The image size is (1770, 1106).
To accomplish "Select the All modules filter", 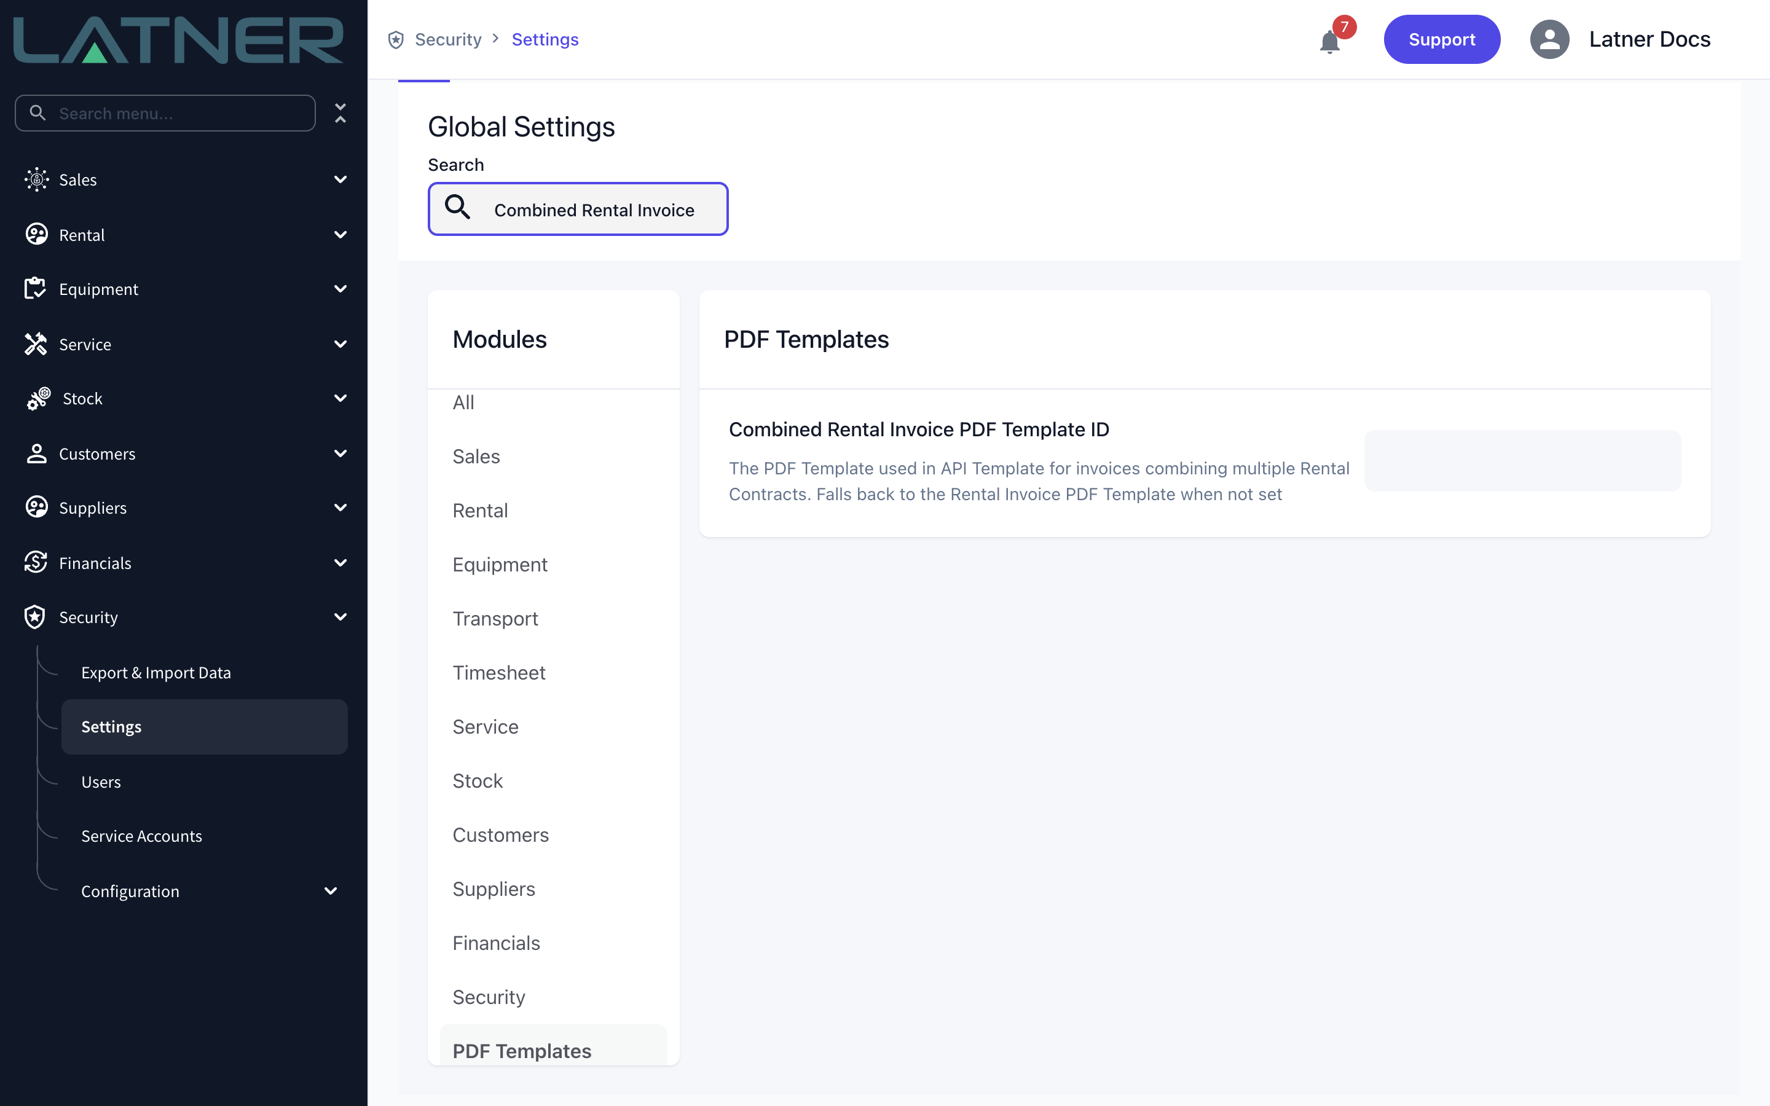I will pos(463,402).
